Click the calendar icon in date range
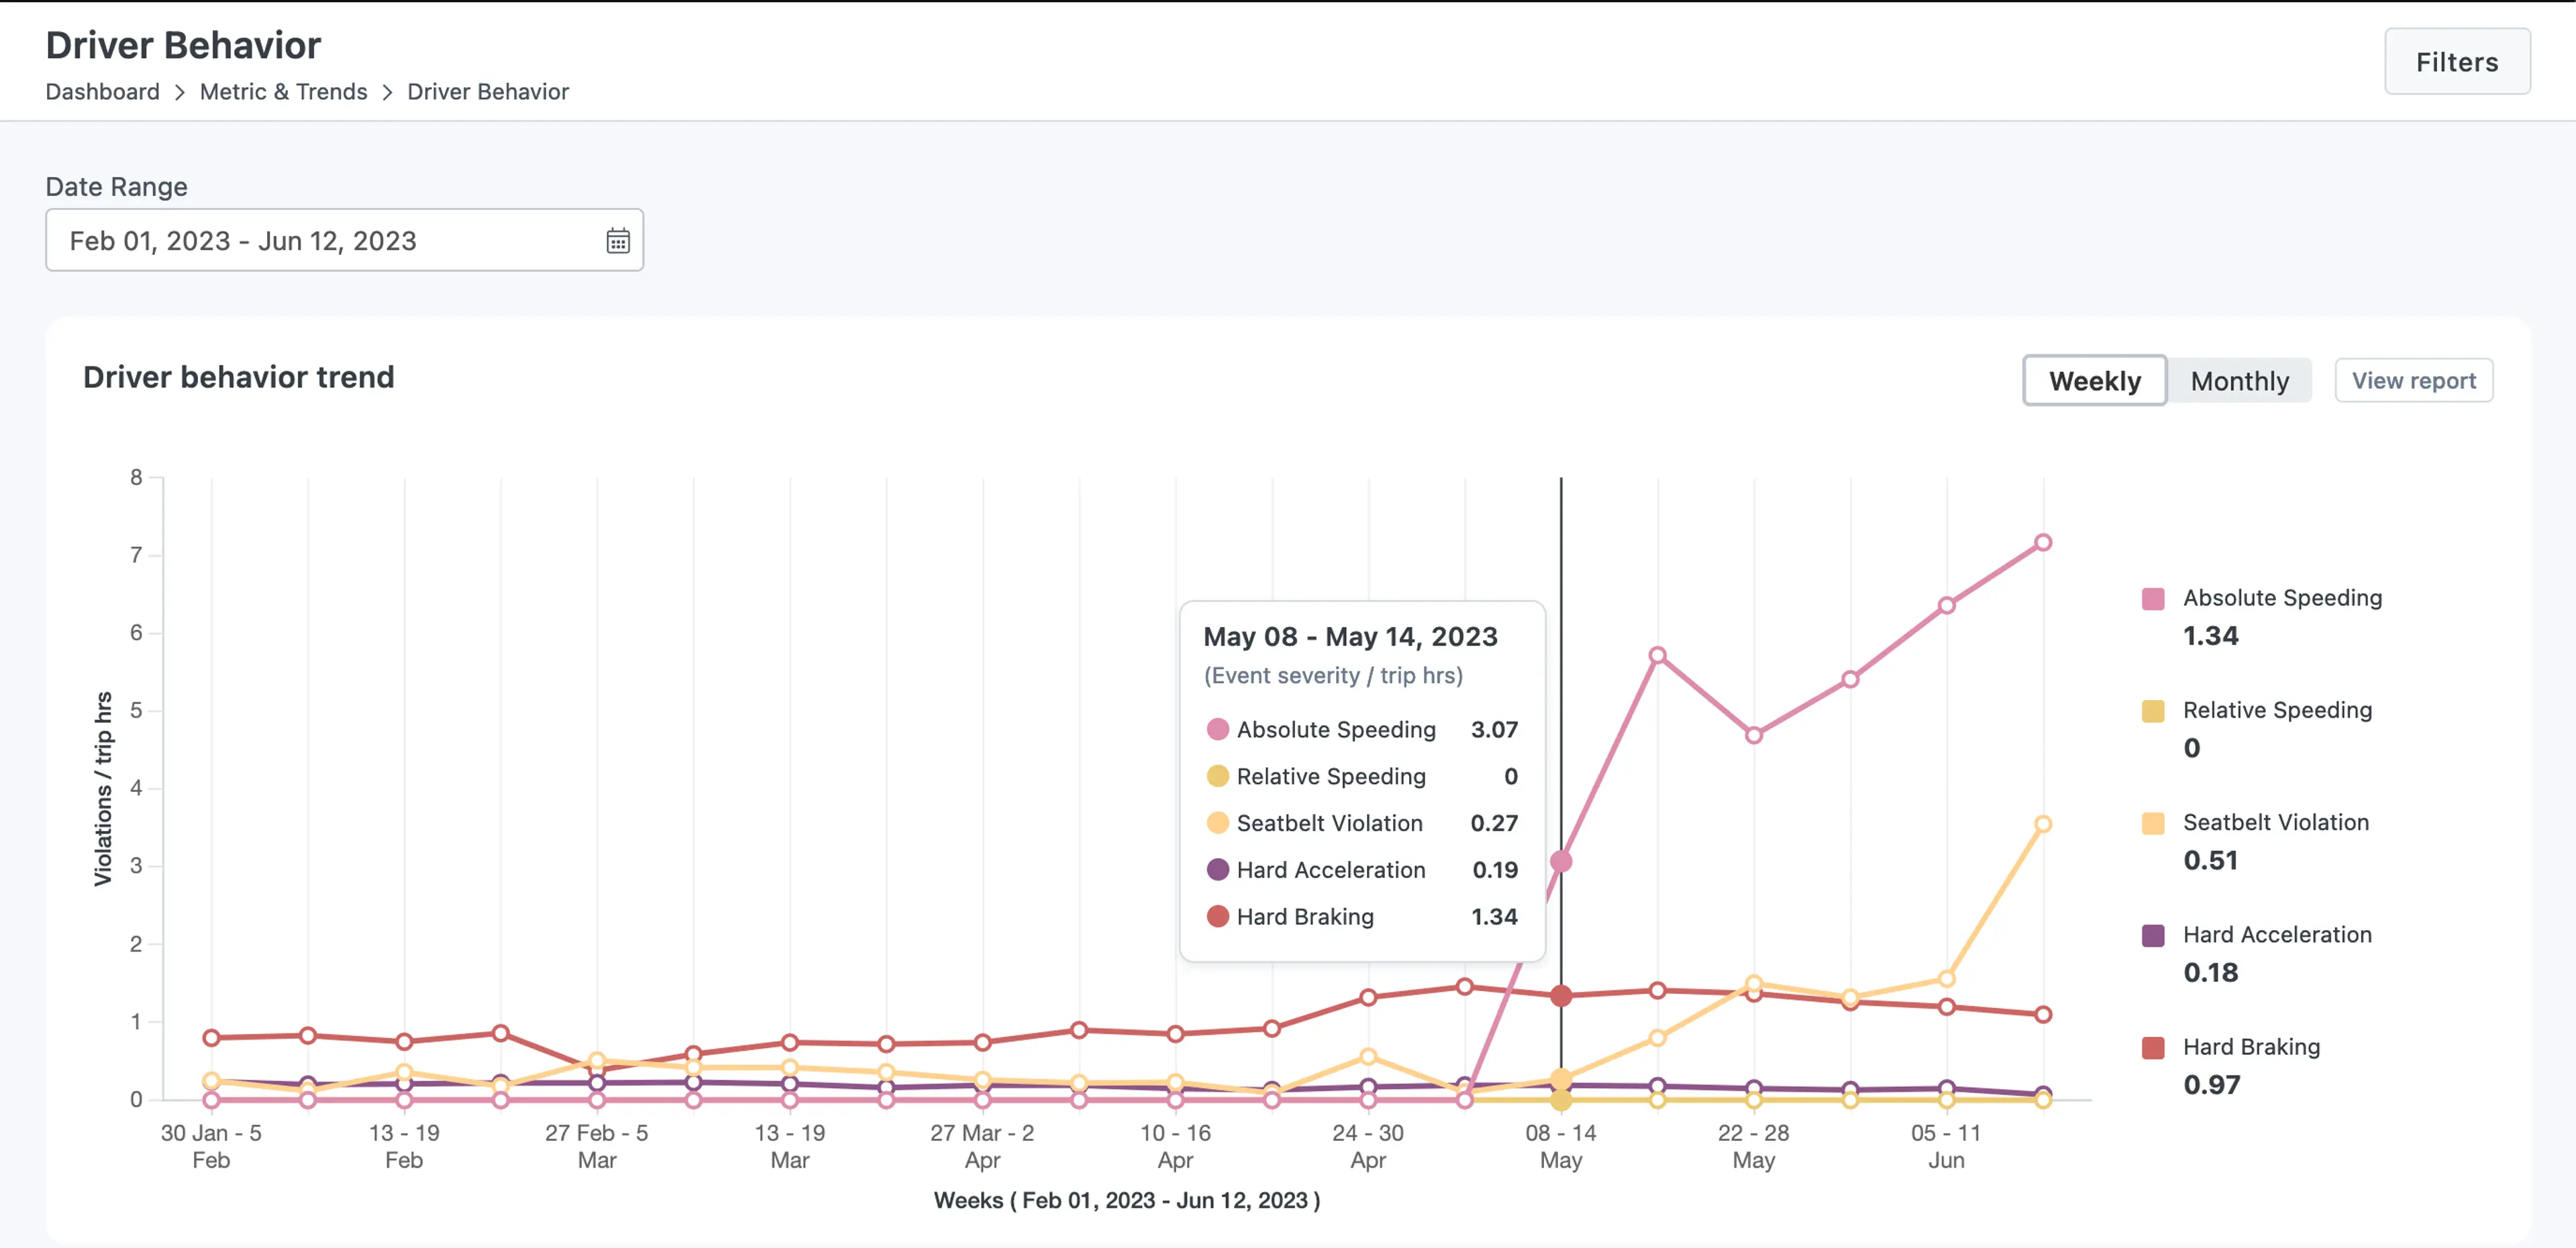This screenshot has width=2576, height=1248. pos(618,241)
